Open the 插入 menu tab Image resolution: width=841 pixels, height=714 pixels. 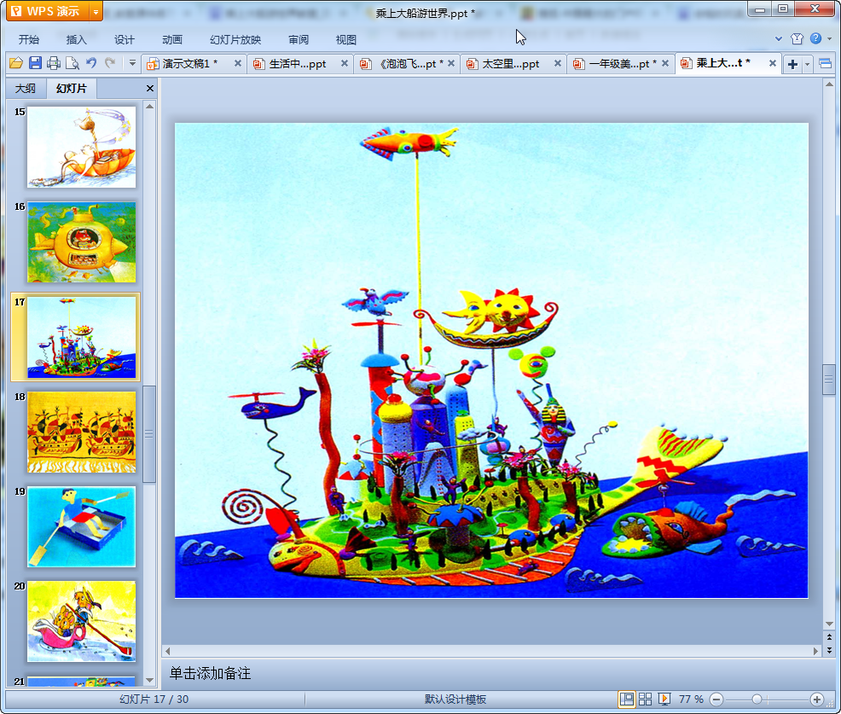click(x=76, y=40)
